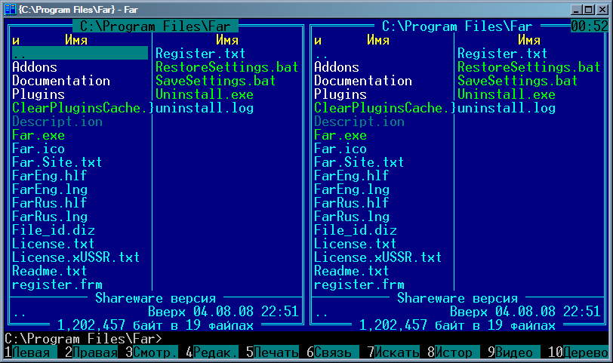Select License.txt in the left panel
The image size is (613, 363).
pyautogui.click(x=54, y=244)
